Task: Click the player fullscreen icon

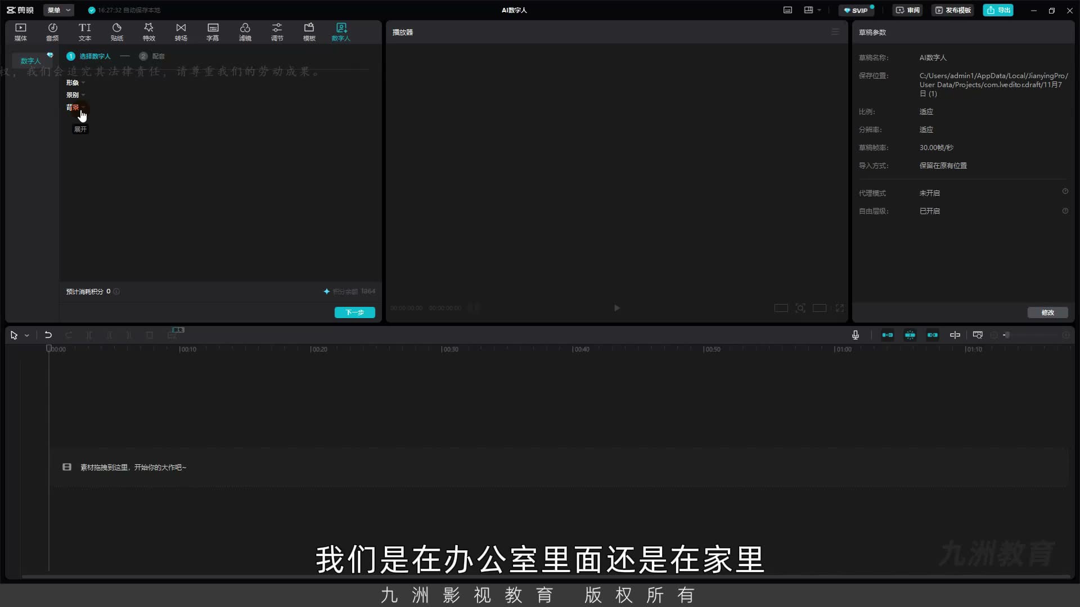Action: (840, 308)
